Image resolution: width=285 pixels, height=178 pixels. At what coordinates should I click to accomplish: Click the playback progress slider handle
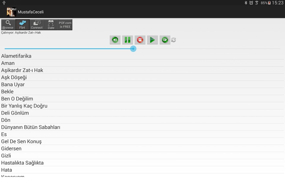(133, 49)
